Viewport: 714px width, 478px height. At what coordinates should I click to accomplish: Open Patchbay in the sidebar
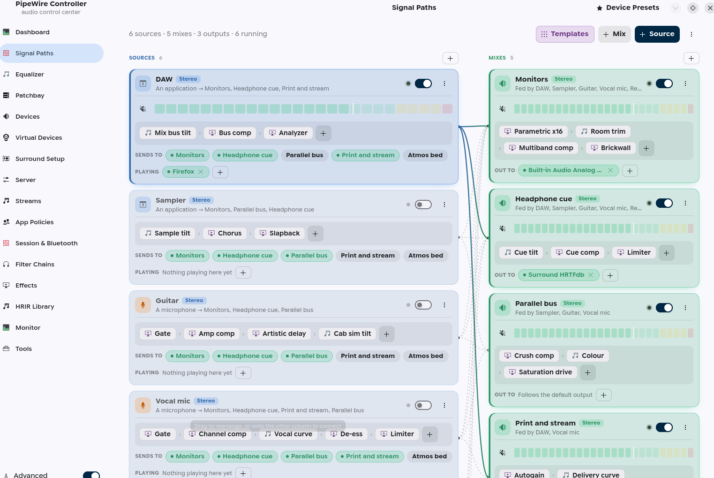[x=52, y=96]
